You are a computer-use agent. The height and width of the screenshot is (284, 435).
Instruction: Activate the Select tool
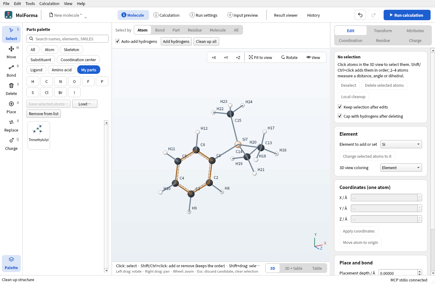coord(11,34)
